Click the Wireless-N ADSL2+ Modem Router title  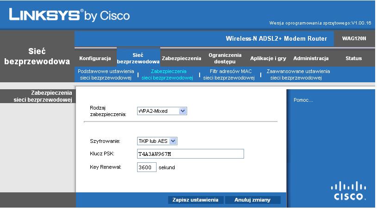(x=276, y=39)
